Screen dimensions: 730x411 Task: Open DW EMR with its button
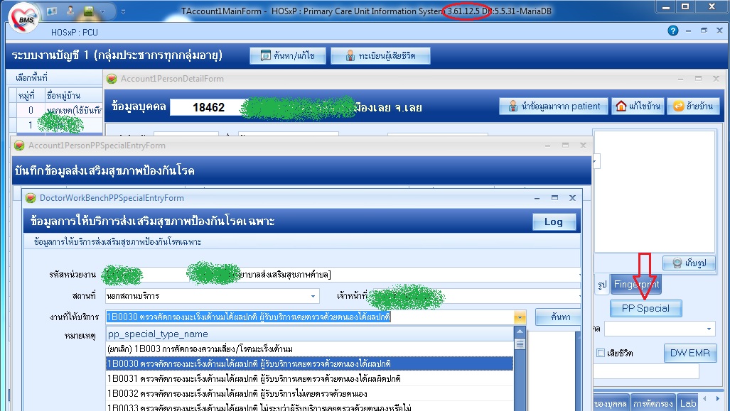pos(689,353)
